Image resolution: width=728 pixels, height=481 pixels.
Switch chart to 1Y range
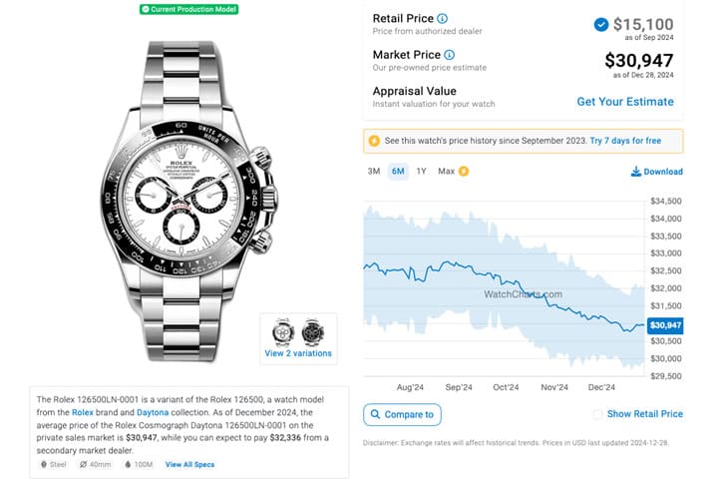point(422,172)
